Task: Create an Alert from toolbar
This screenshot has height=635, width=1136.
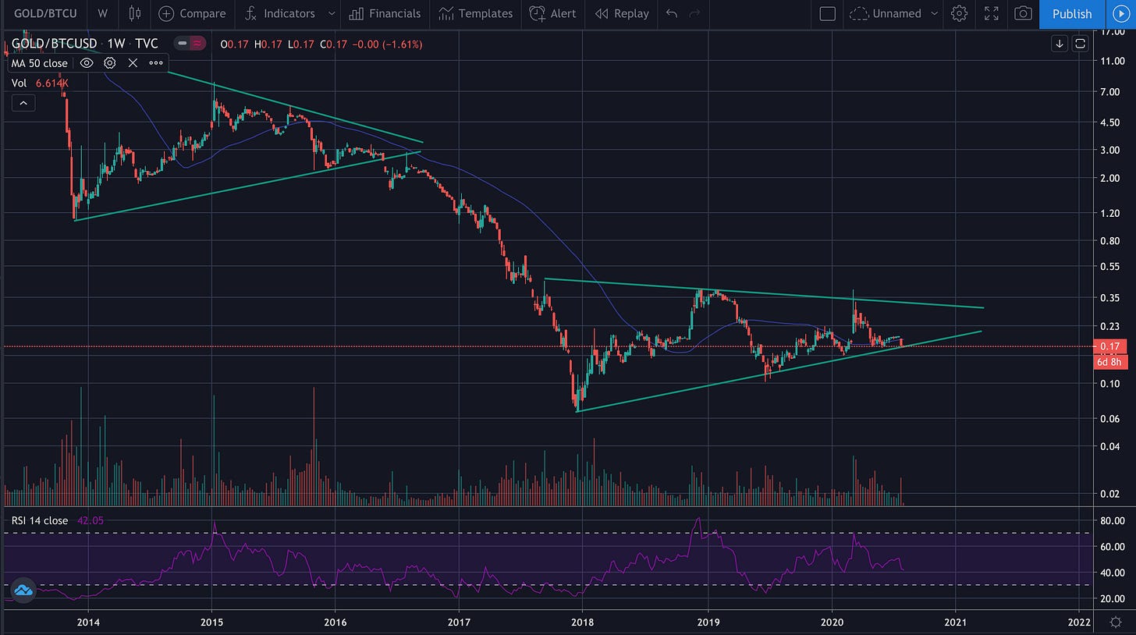Action: (552, 13)
